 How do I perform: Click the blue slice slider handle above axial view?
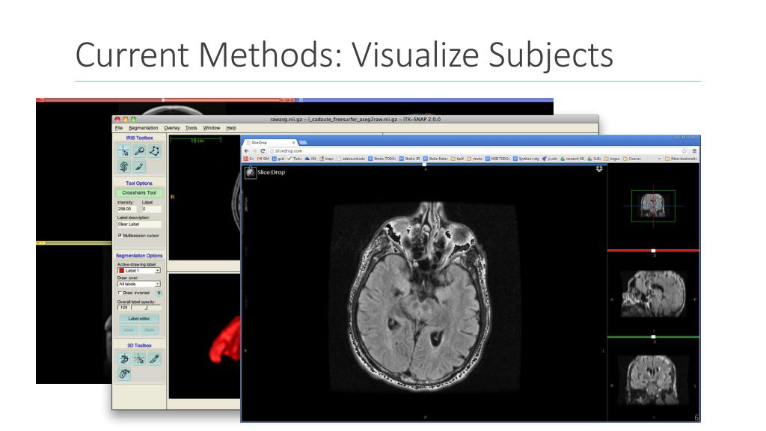(425, 165)
